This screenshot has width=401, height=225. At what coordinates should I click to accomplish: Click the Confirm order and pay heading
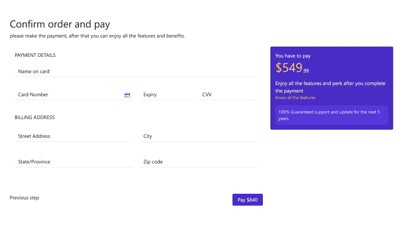pyautogui.click(x=60, y=24)
